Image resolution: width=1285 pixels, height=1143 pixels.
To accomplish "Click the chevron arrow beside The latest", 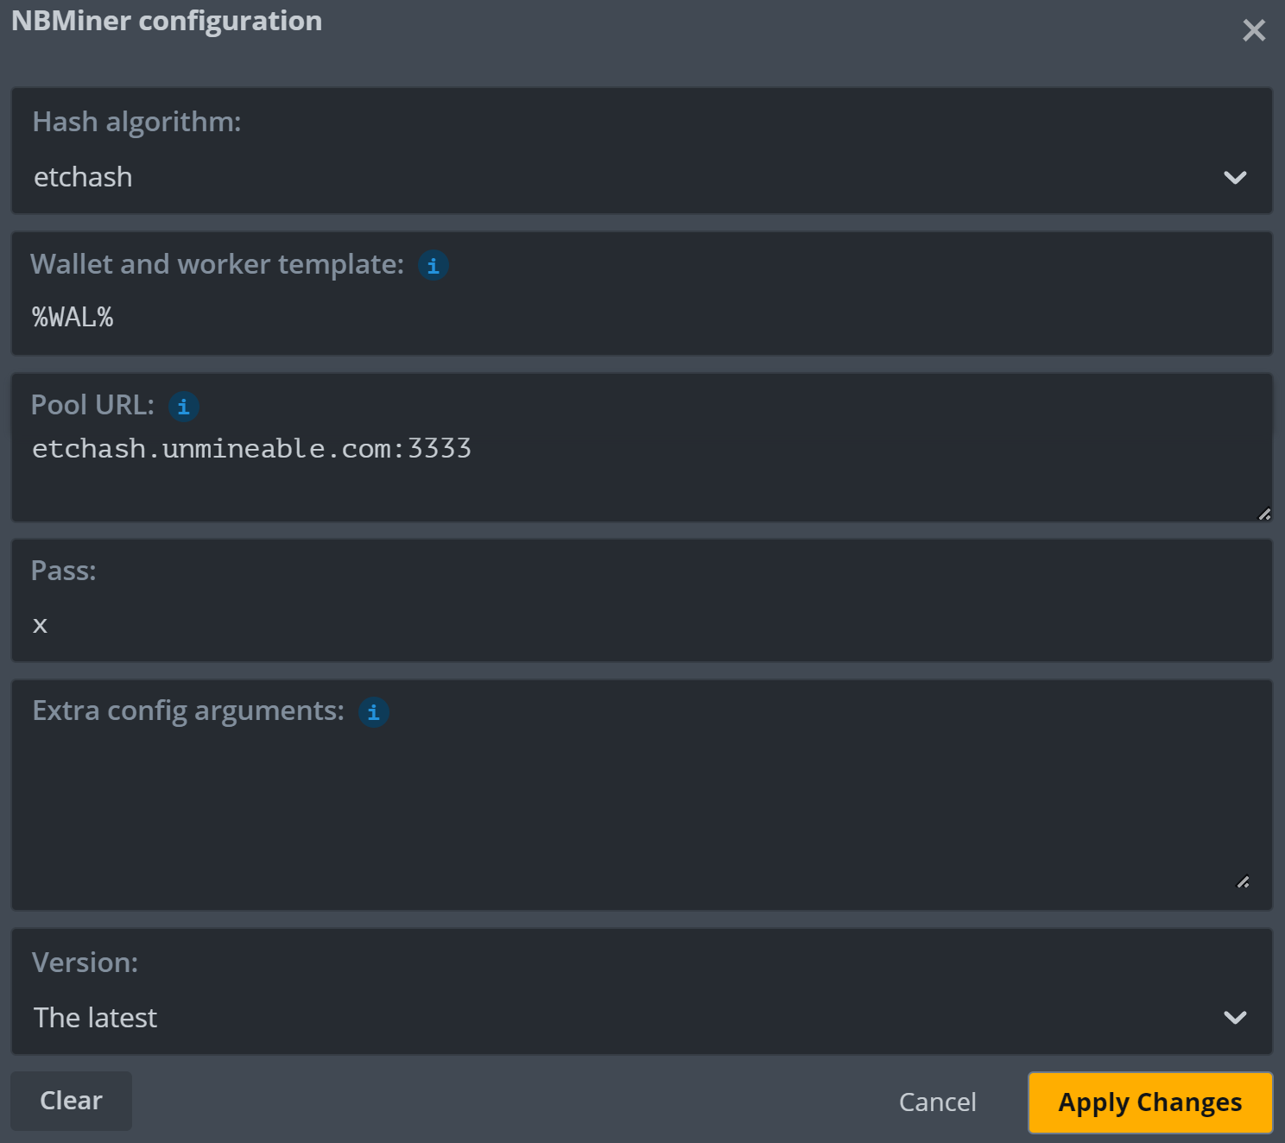I will [1235, 1018].
